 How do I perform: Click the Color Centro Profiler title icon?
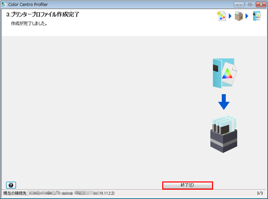coord(4,5)
